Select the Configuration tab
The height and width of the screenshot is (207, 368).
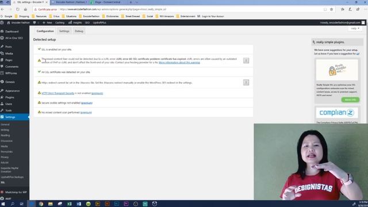coord(45,31)
